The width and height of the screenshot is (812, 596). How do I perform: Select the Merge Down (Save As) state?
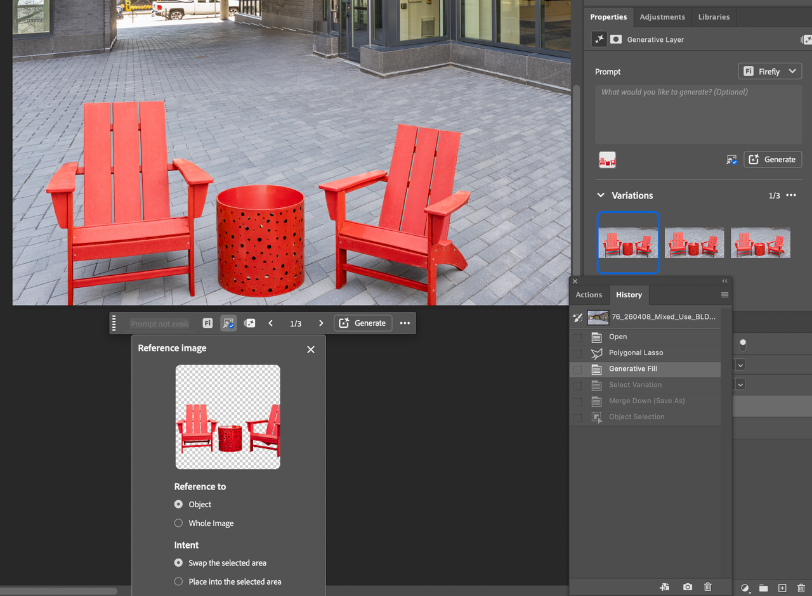[645, 401]
